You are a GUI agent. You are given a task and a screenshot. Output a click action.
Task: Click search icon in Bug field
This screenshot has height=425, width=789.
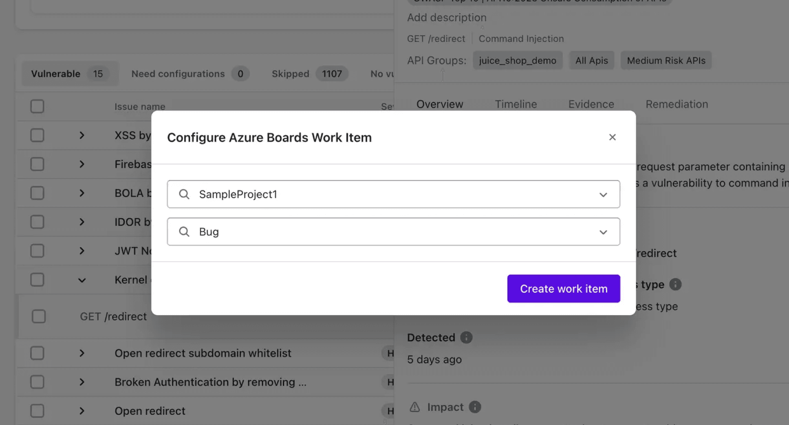(184, 232)
